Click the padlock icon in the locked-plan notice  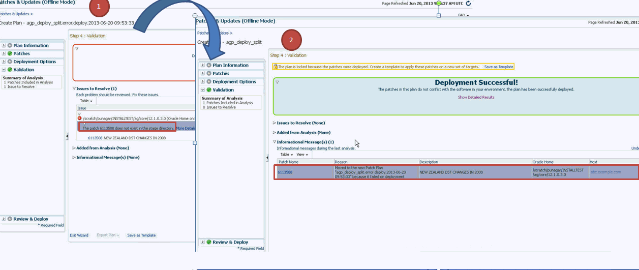275,67
